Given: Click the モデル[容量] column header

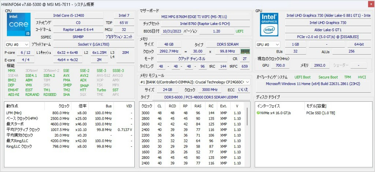Looking at the screenshot, I should coord(319,106).
